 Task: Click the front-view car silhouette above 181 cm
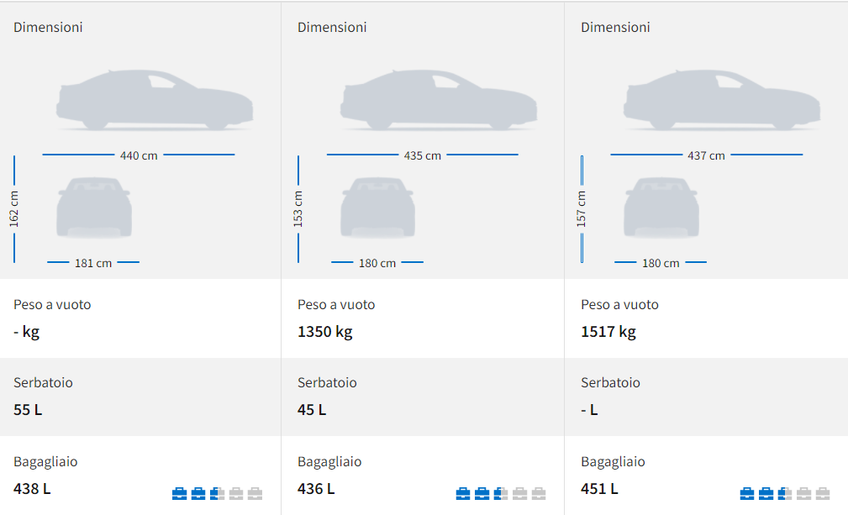click(x=94, y=207)
